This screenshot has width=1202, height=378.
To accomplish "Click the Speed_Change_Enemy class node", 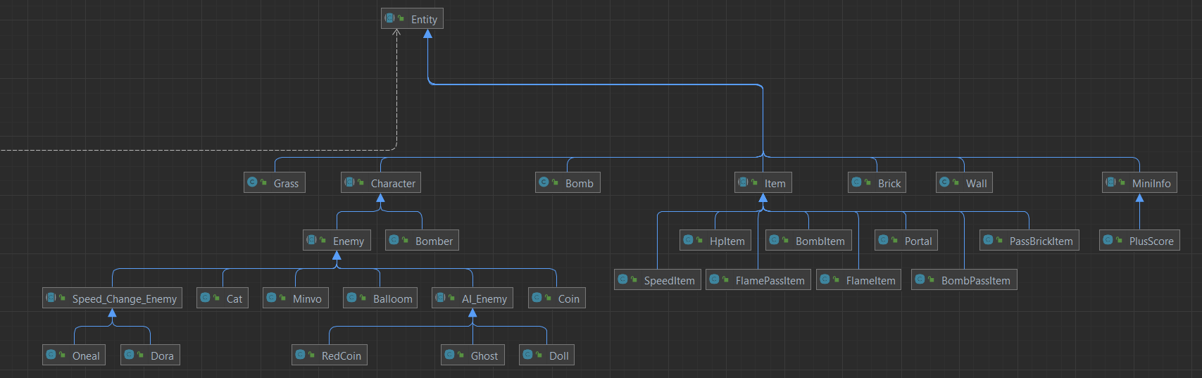I will point(113,298).
